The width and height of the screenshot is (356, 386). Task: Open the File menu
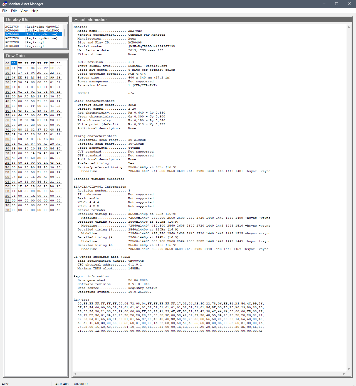point(5,11)
